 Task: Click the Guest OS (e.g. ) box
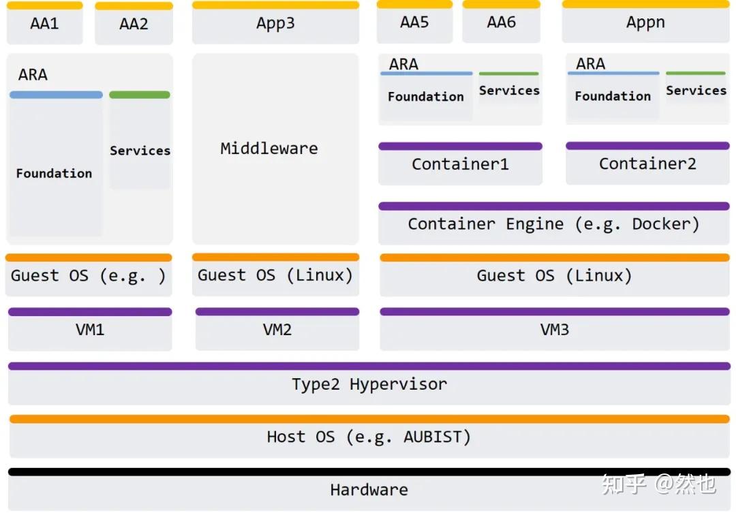pos(89,276)
